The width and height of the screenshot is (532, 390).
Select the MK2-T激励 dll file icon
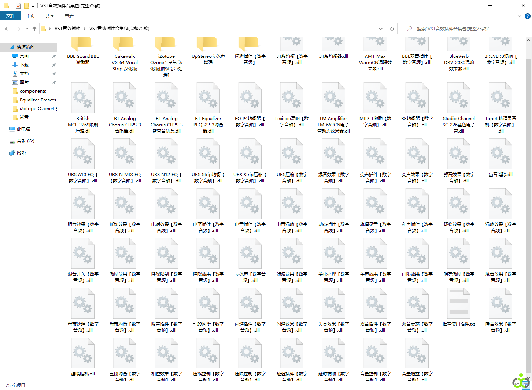pyautogui.click(x=375, y=98)
